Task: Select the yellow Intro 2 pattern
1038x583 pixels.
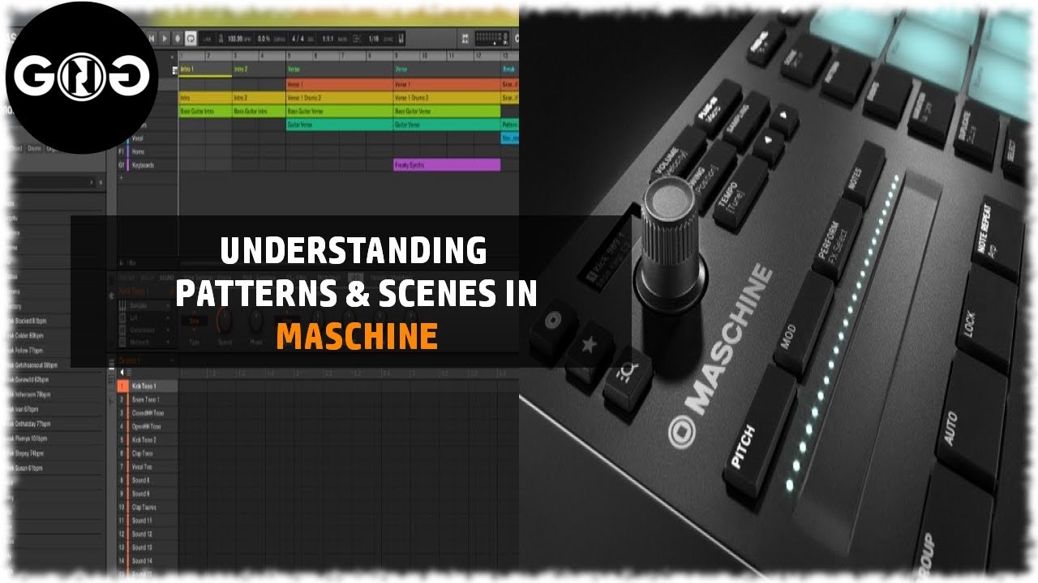Action: pyautogui.click(x=259, y=98)
